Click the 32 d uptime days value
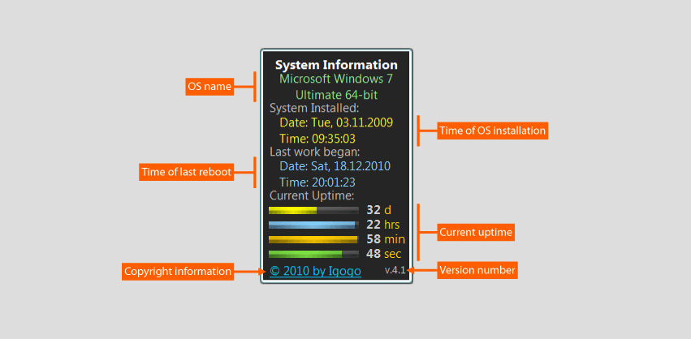The width and height of the screenshot is (691, 339). (378, 209)
